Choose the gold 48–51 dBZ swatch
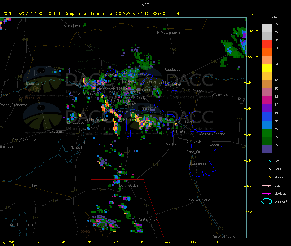The height and width of the screenshot is (246, 291). pyautogui.click(x=266, y=76)
